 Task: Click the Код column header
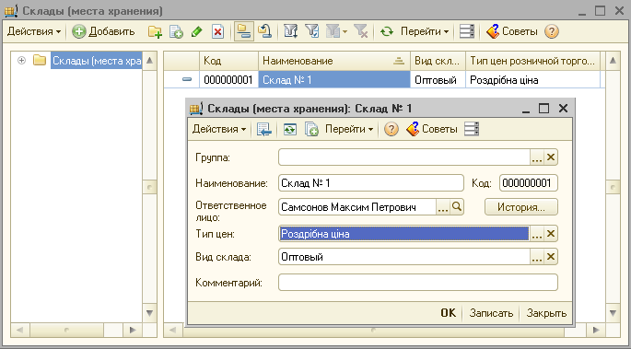pyautogui.click(x=228, y=61)
